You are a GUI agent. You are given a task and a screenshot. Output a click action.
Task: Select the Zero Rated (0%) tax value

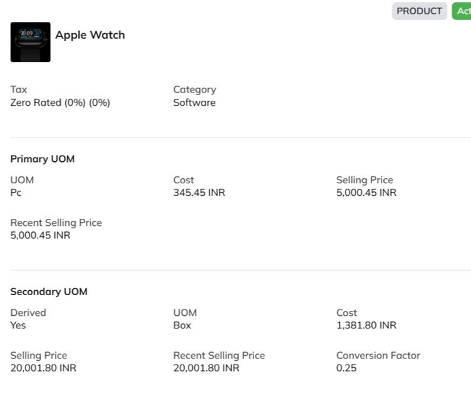(x=60, y=103)
